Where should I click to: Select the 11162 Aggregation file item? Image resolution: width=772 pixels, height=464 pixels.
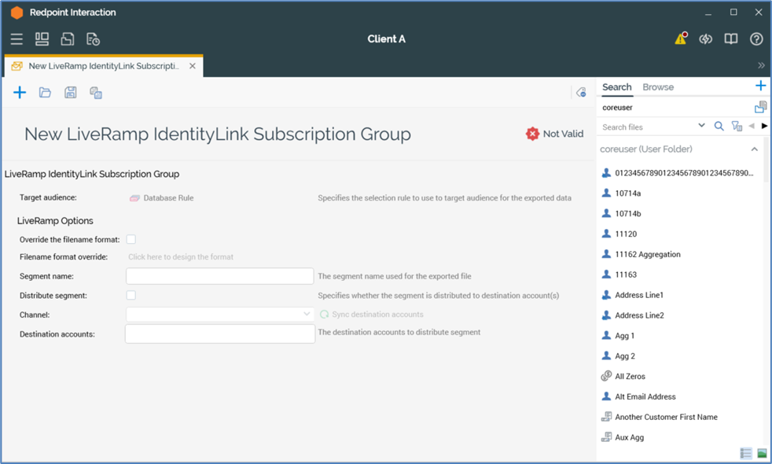647,255
